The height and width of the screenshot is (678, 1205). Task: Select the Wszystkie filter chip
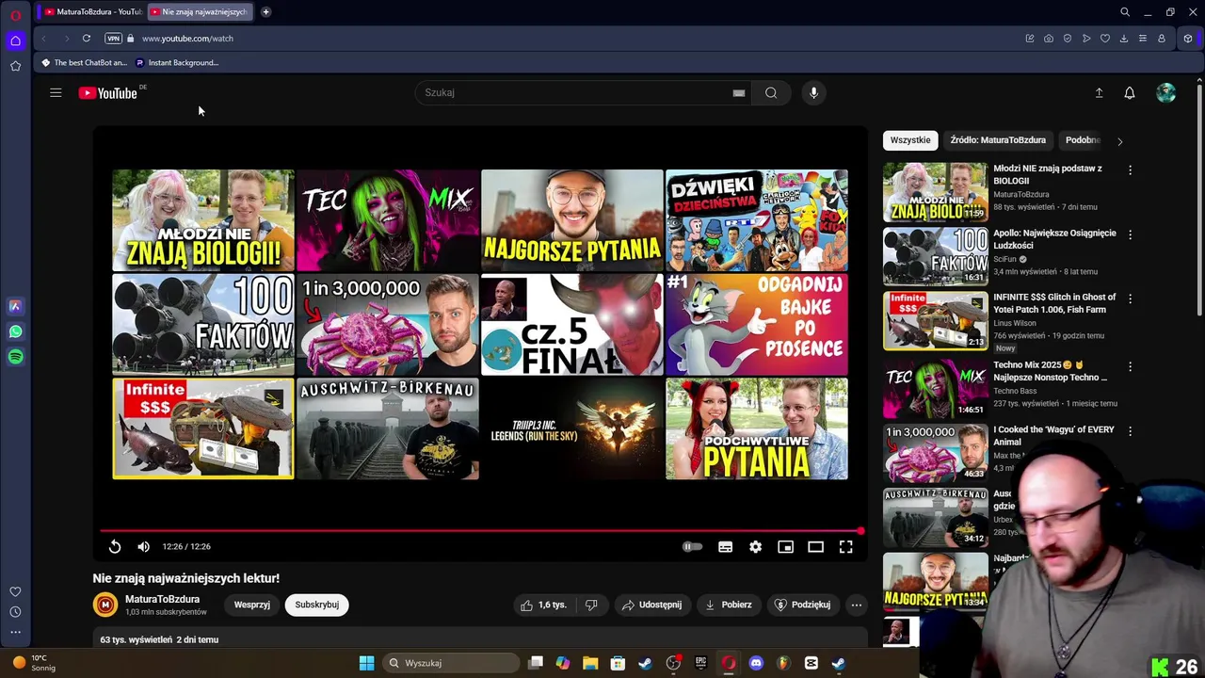click(x=910, y=140)
